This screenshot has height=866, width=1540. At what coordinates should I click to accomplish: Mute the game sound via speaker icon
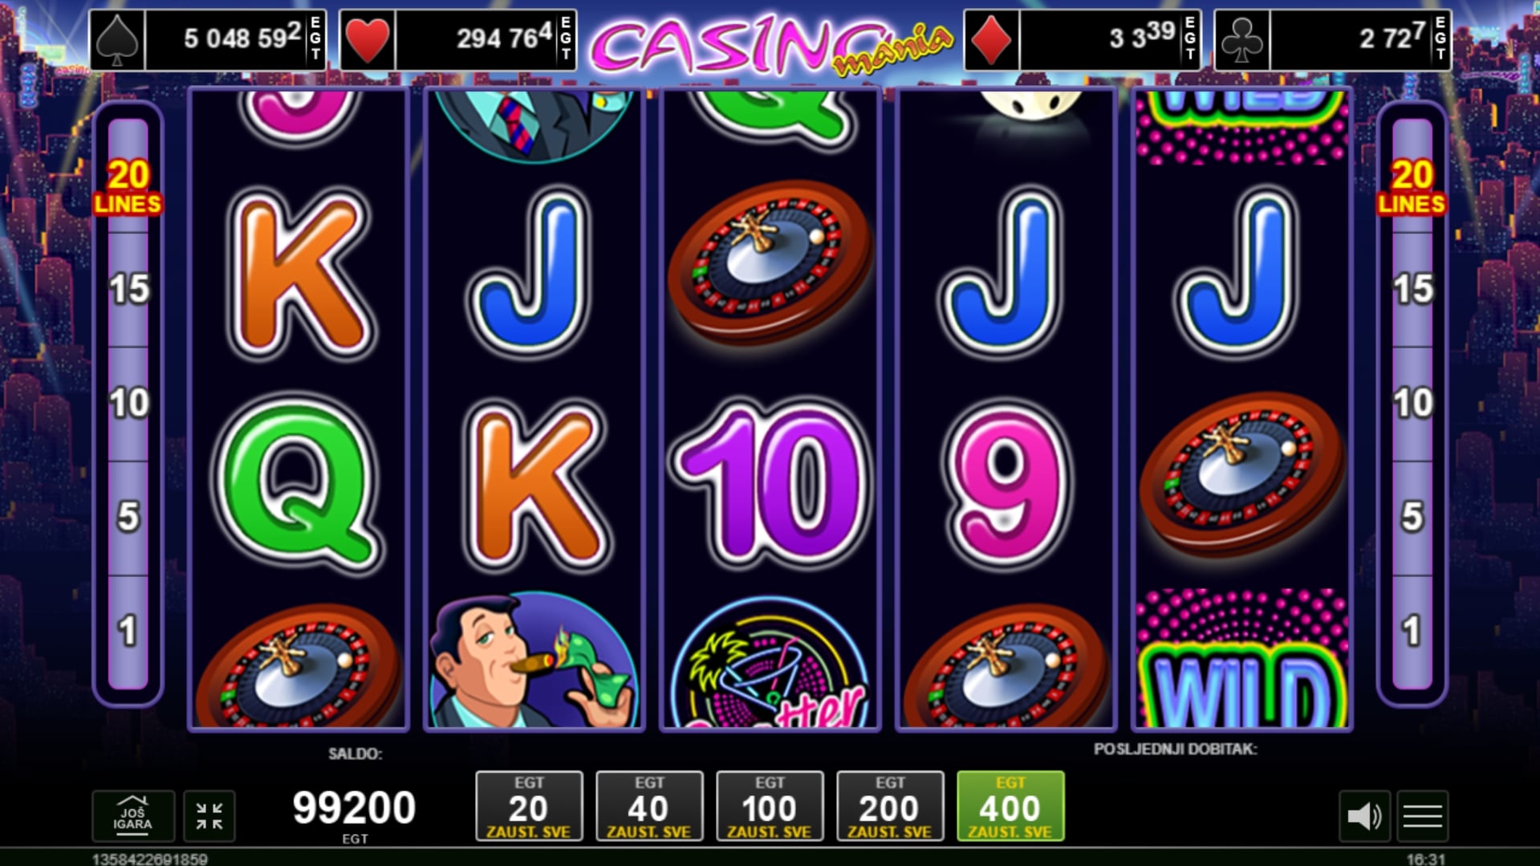point(1363,816)
